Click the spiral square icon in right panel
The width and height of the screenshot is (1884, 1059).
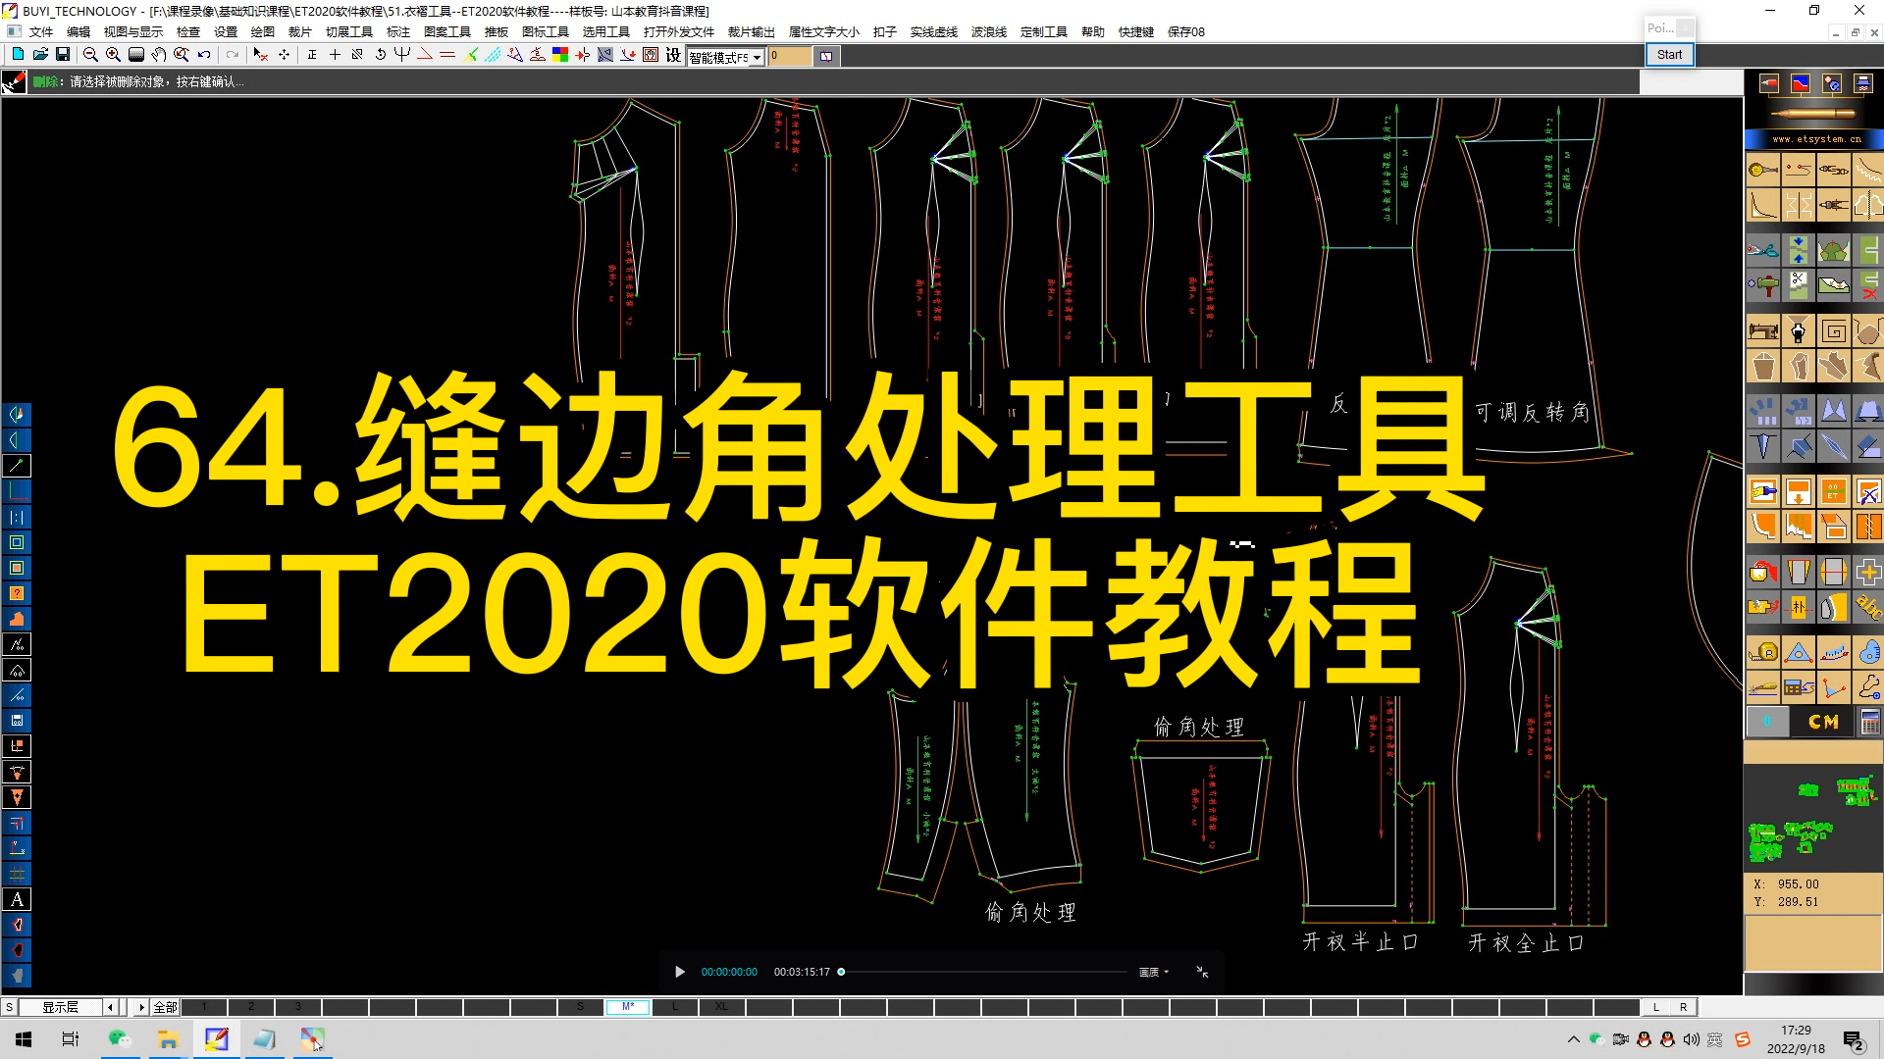[x=1834, y=332]
